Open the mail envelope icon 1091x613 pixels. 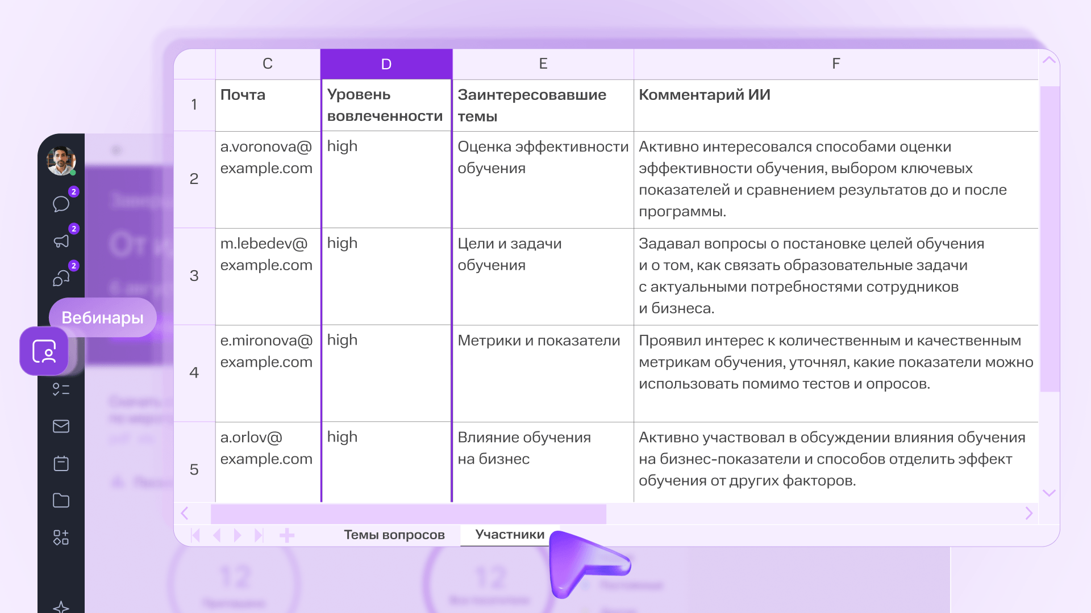(x=61, y=426)
